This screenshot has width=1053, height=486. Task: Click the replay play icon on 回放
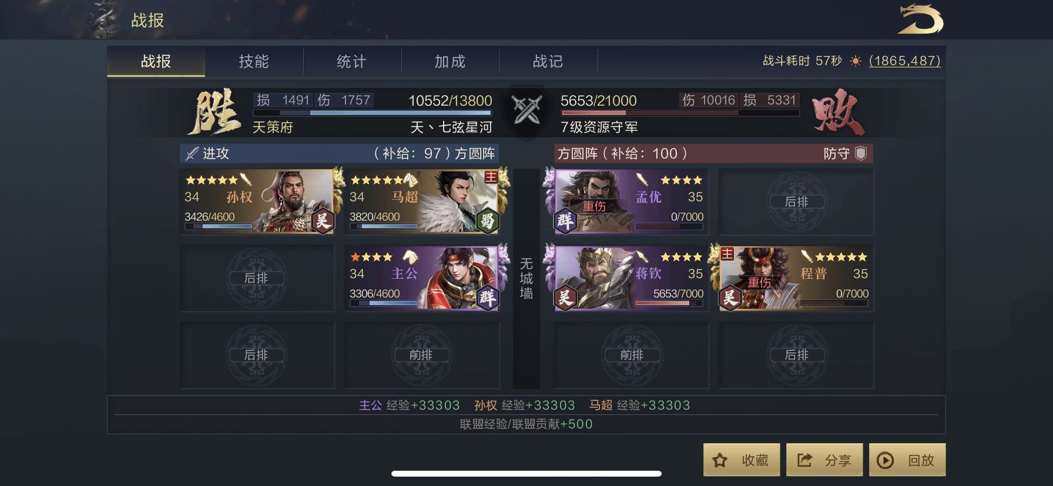[x=885, y=460]
